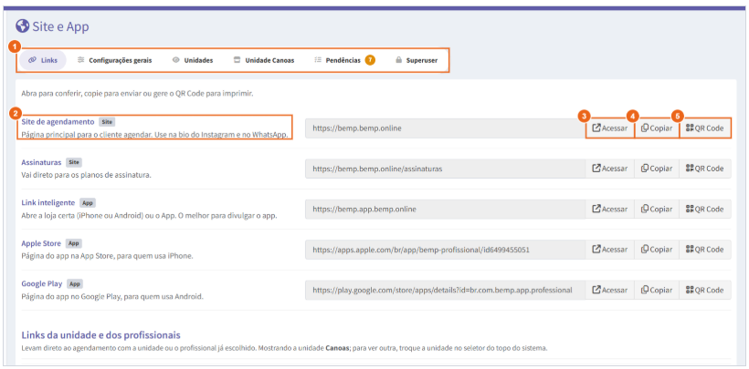Click the App tag beside Apple Store
749x369 pixels.
click(74, 243)
